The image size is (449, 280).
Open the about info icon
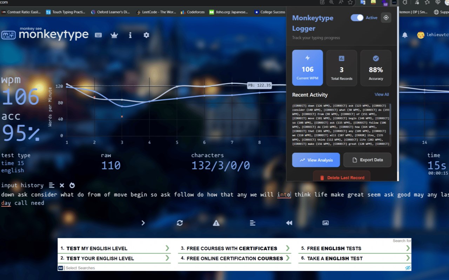[130, 35]
